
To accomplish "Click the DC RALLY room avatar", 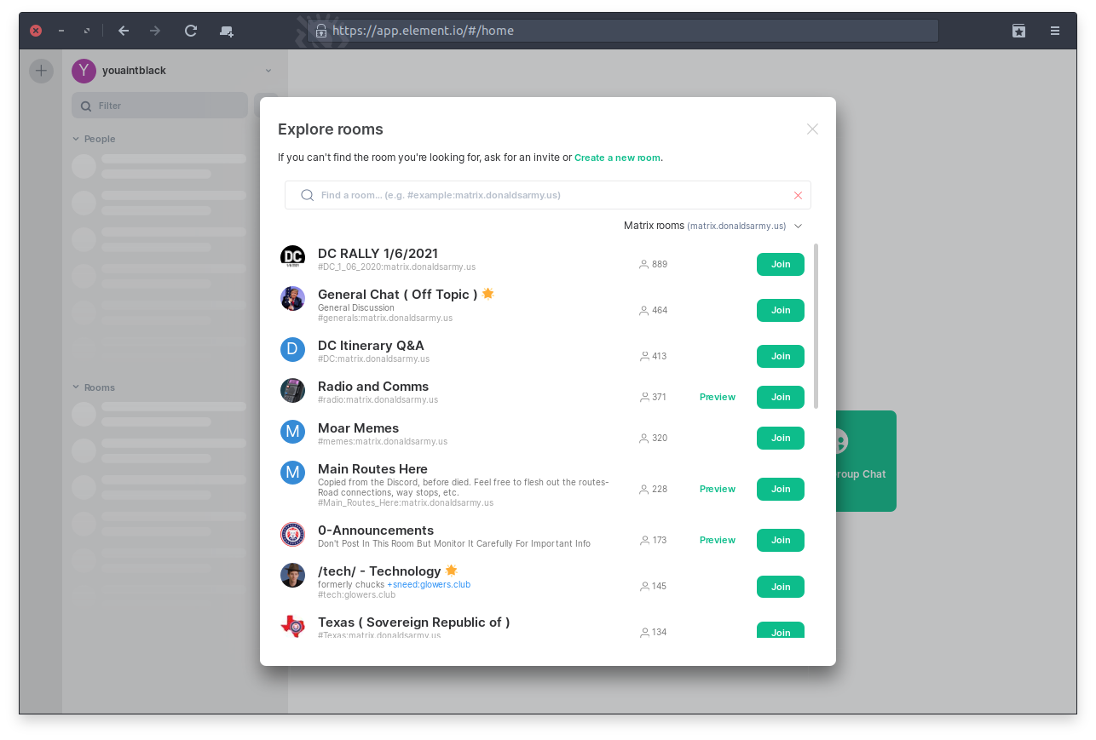I will [x=292, y=258].
